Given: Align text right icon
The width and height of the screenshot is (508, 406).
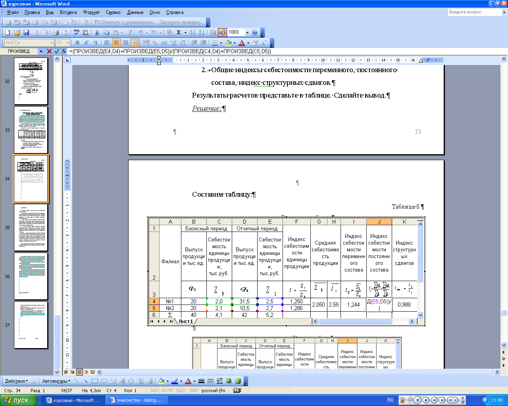Looking at the screenshot, I should [x=125, y=42].
